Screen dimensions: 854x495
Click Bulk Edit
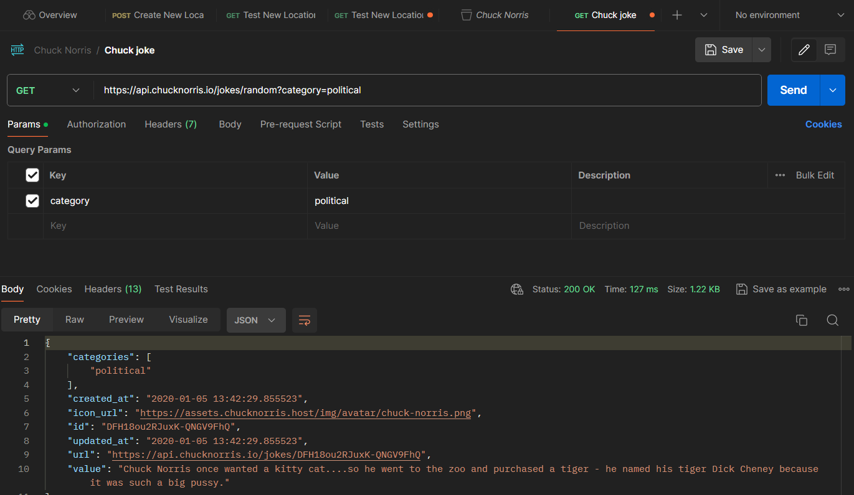tap(815, 175)
